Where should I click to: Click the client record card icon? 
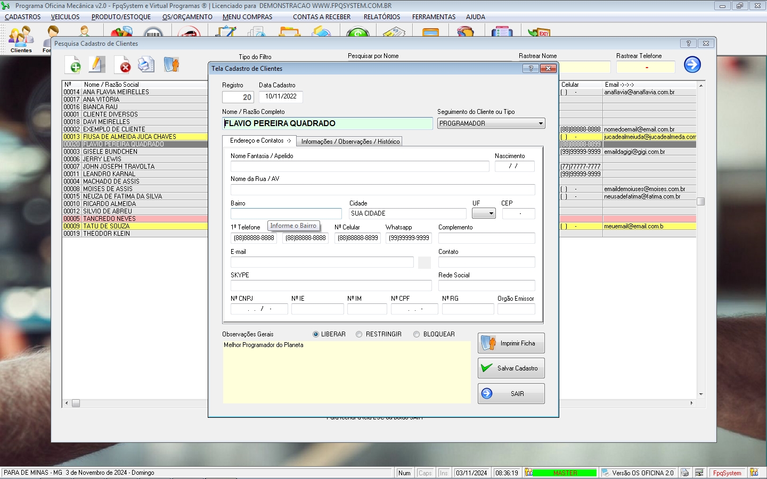171,65
